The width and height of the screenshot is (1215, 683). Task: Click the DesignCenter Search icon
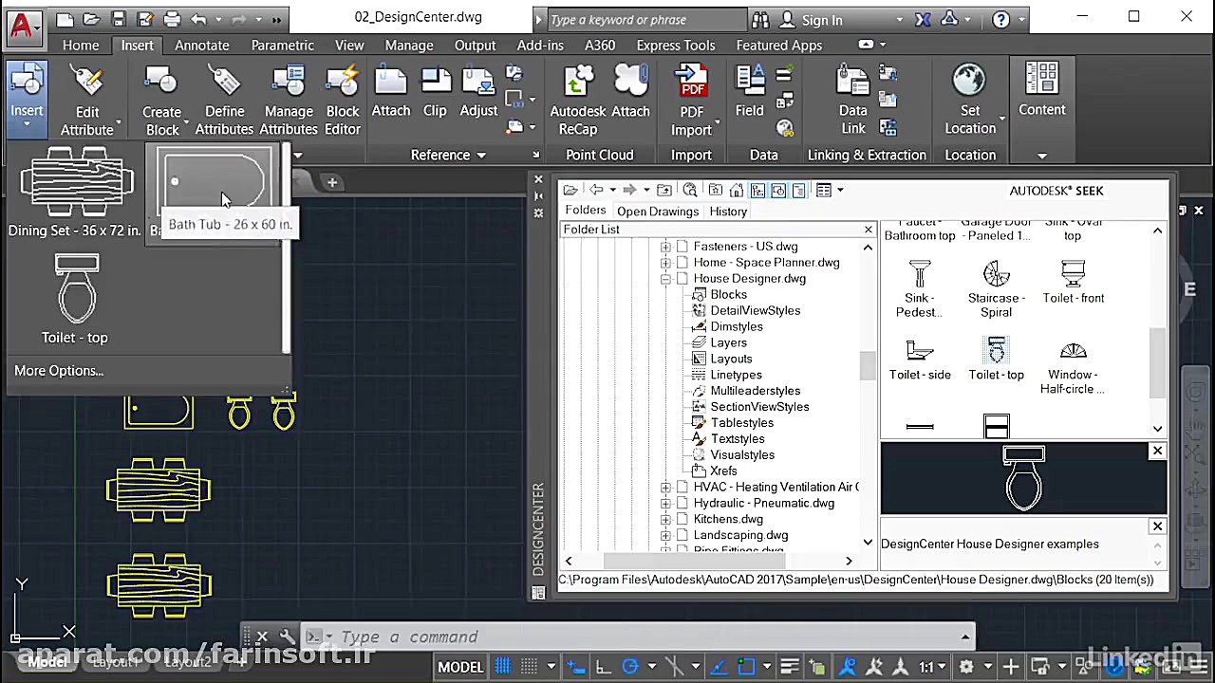(690, 191)
